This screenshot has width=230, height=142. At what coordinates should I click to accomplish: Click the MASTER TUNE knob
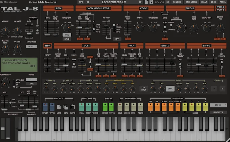(5, 49)
